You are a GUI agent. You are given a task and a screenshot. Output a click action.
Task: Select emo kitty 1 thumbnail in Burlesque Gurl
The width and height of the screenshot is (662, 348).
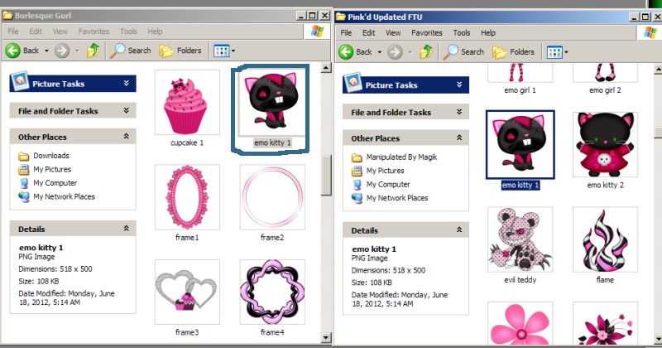click(271, 102)
